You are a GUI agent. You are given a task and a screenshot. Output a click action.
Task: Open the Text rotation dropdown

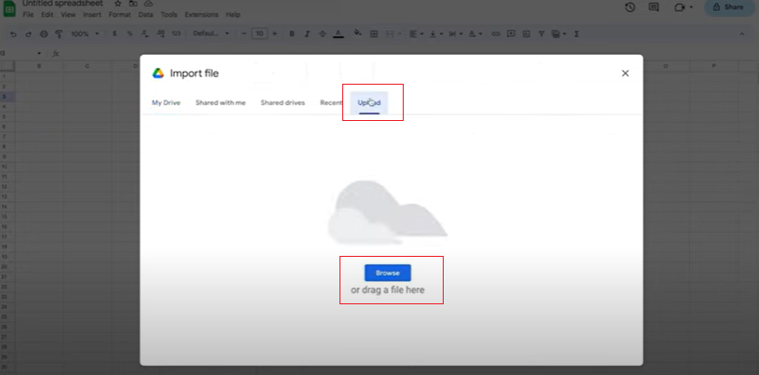coord(473,33)
